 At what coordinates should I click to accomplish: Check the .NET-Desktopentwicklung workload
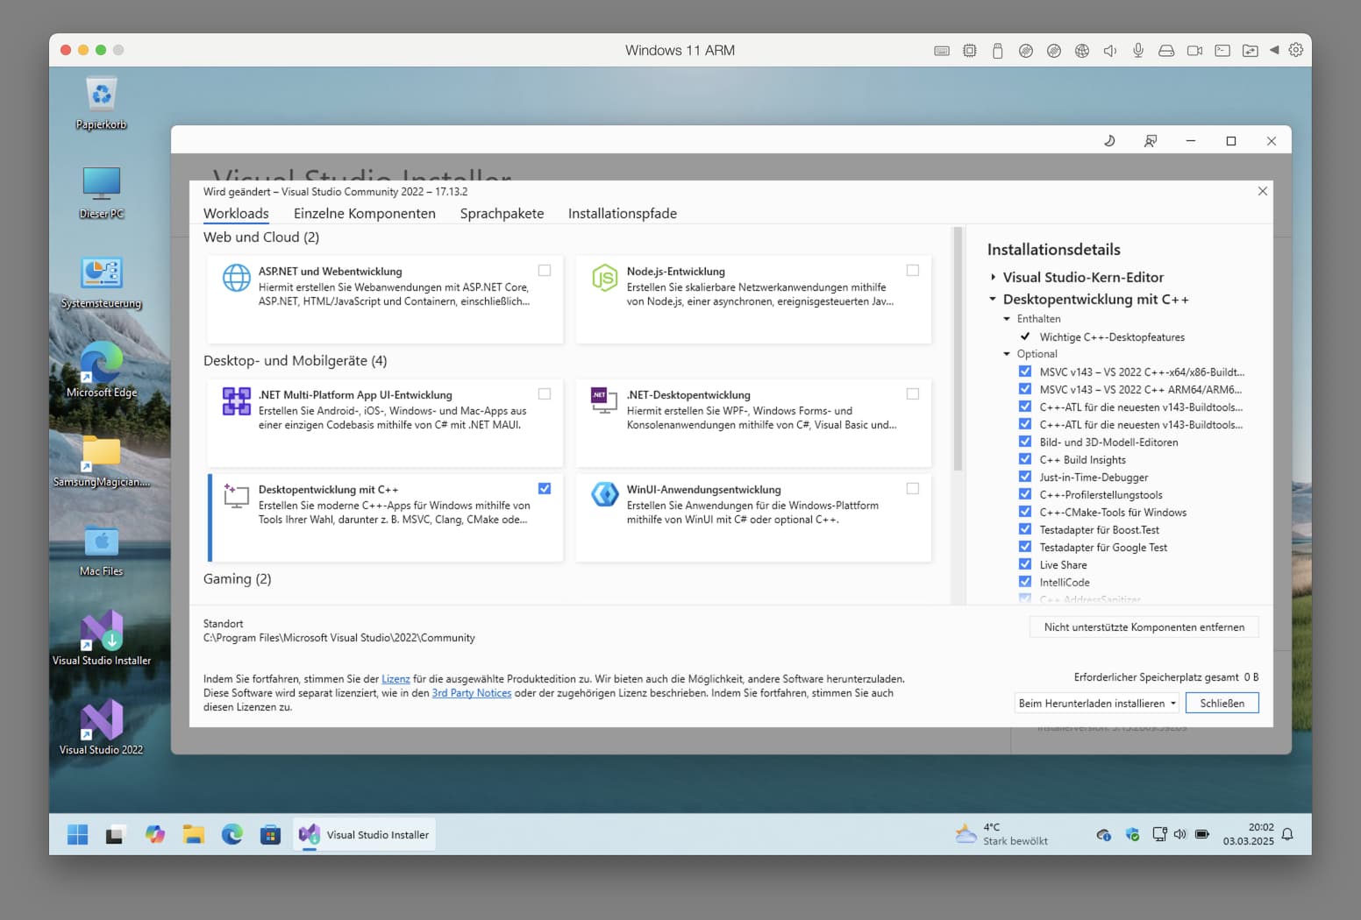913,394
